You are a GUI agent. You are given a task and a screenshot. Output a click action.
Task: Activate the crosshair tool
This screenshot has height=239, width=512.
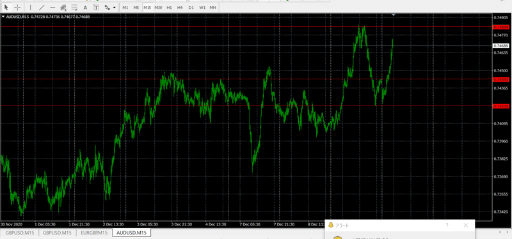(x=18, y=7)
